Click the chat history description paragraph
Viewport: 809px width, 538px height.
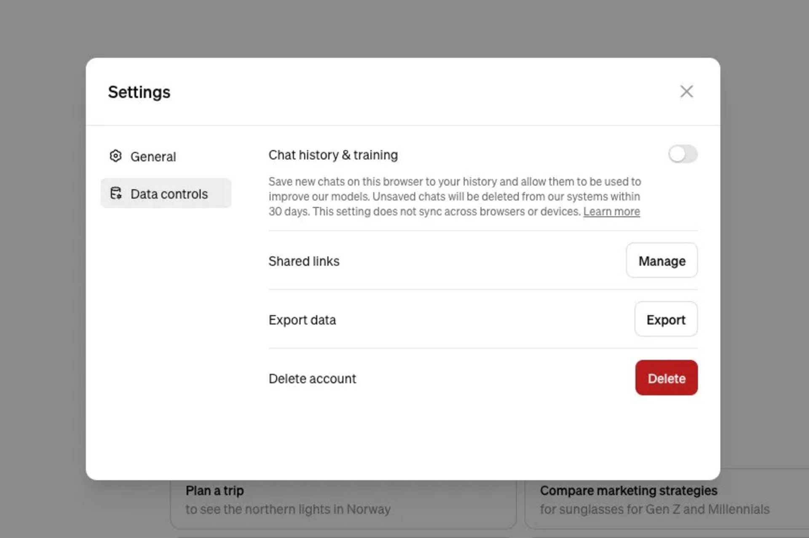coord(454,196)
